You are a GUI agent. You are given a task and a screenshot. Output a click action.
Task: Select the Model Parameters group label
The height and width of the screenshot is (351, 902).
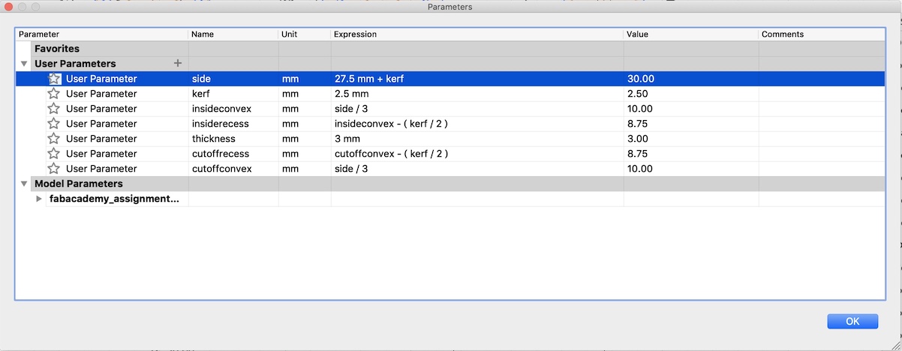click(x=79, y=184)
